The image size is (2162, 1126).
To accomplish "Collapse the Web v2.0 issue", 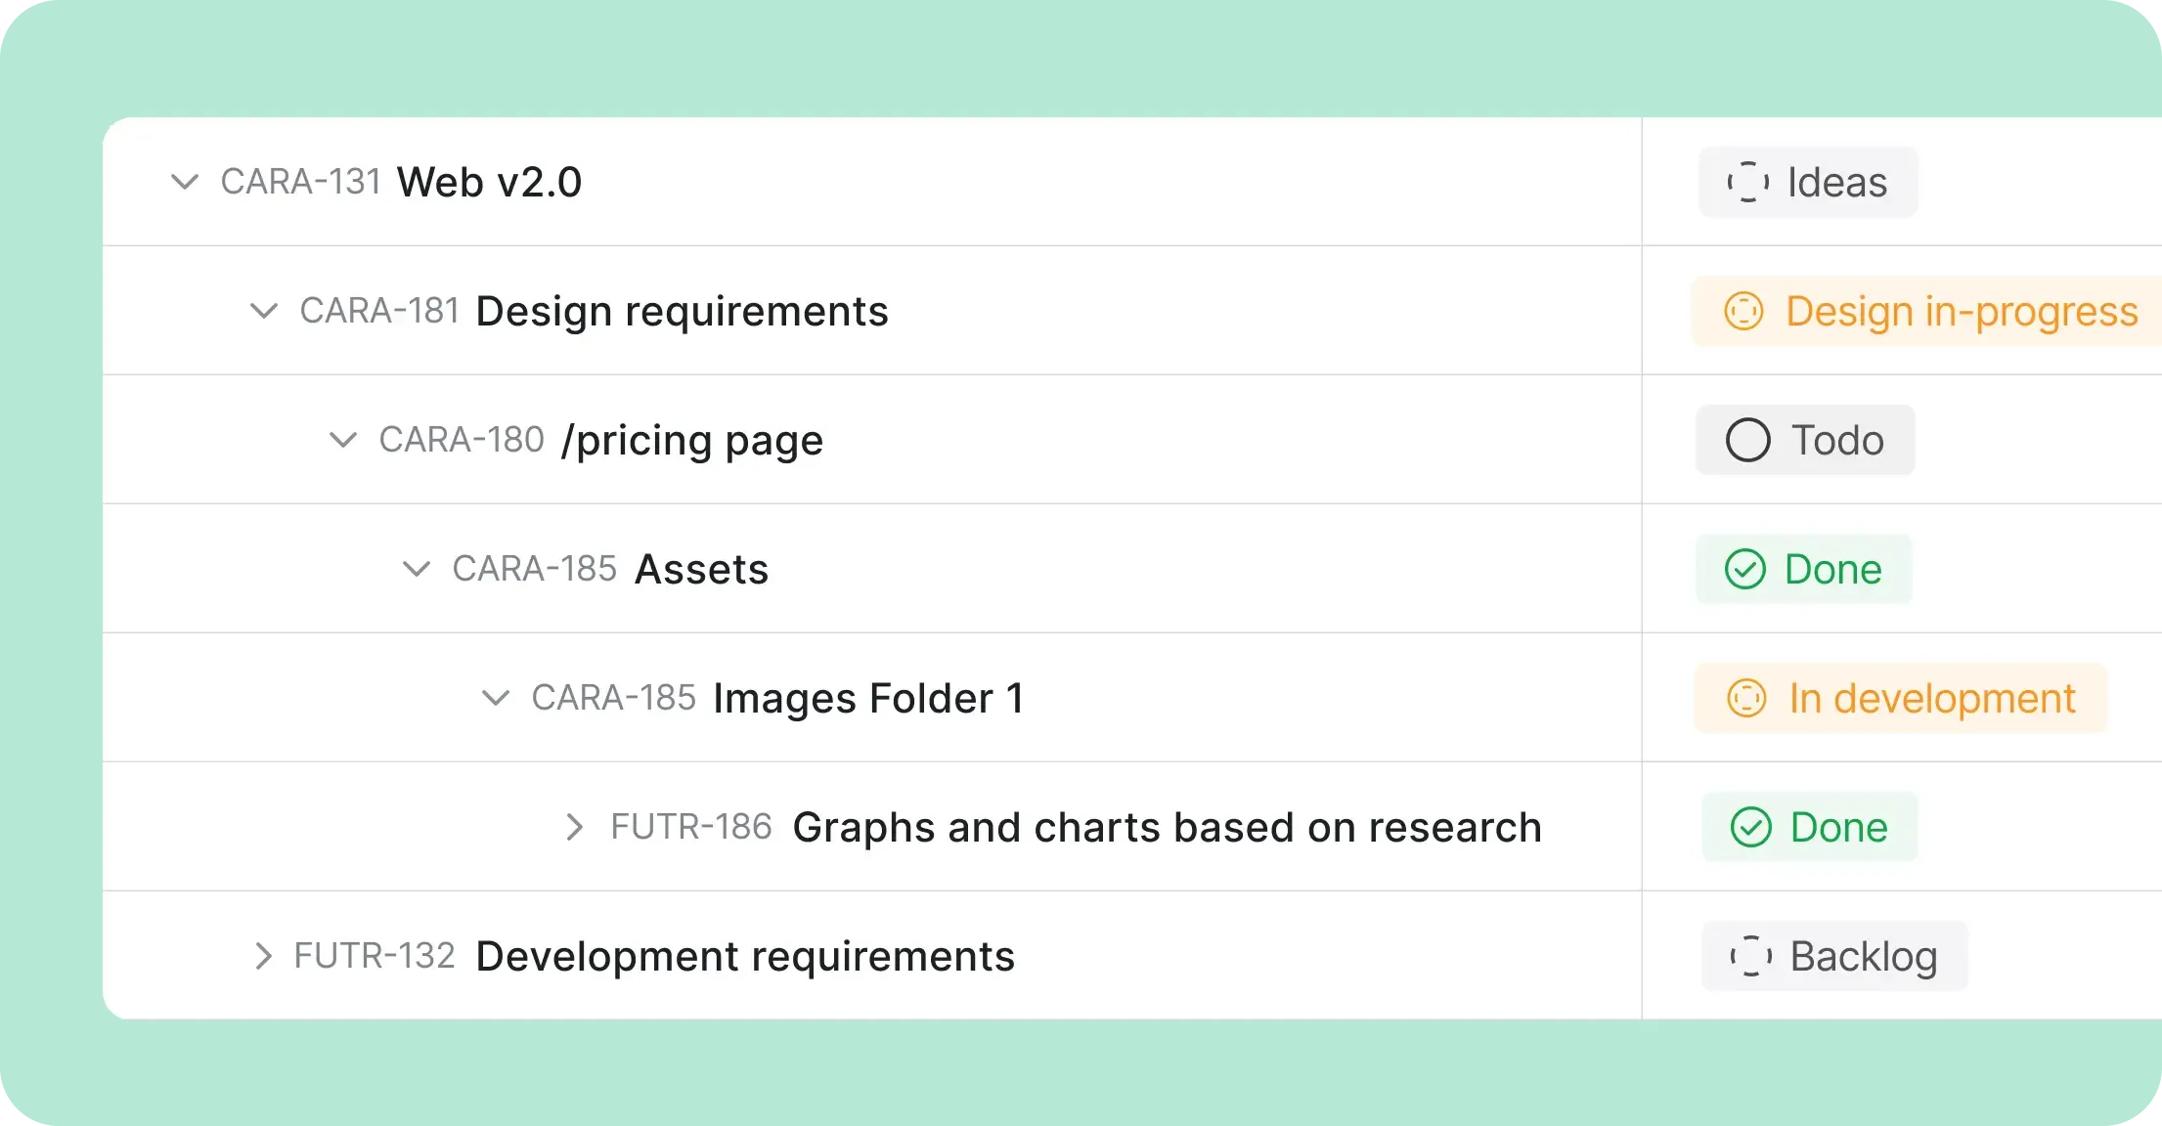I will 185,182.
